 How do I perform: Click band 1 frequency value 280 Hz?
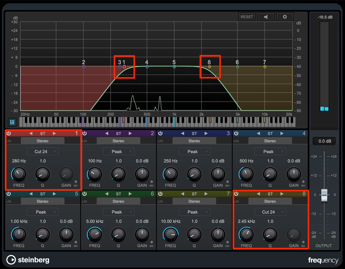pyautogui.click(x=19, y=161)
